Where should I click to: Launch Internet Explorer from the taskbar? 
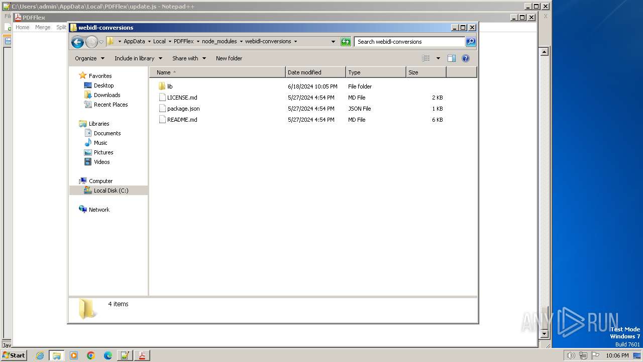40,355
